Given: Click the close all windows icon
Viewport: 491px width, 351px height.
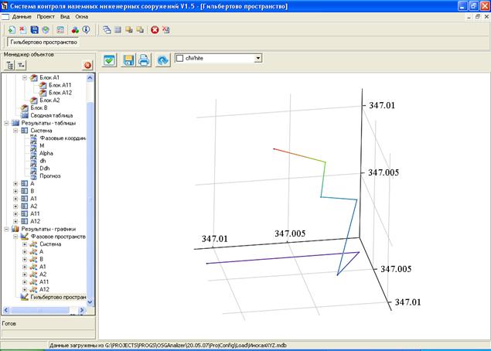Looking at the screenshot, I should point(166,29).
